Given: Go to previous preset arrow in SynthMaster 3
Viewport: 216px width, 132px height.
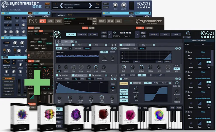Looking at the screenshot, I should pyautogui.click(x=110, y=35).
